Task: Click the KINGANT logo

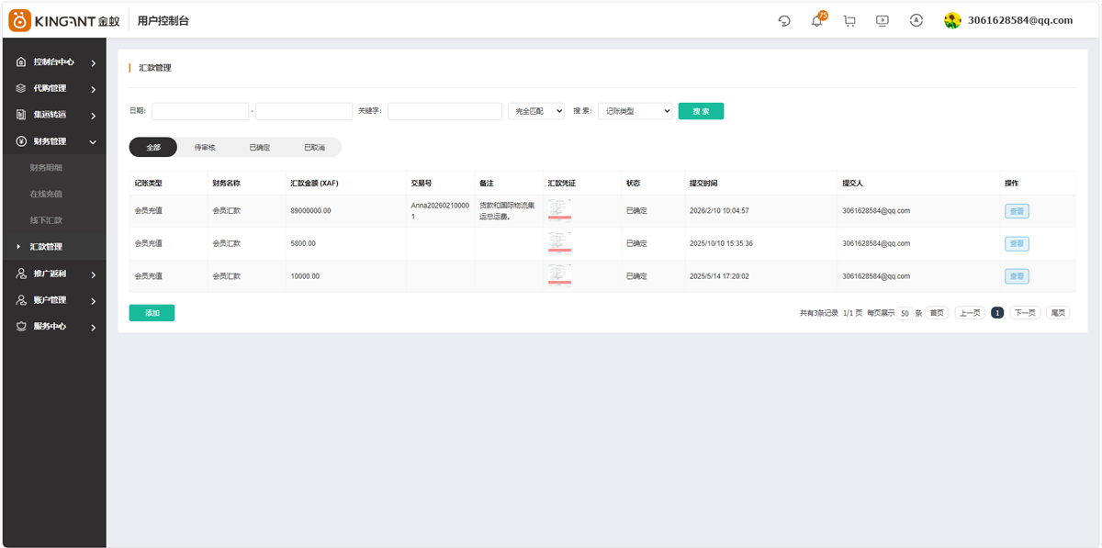Action: point(64,20)
